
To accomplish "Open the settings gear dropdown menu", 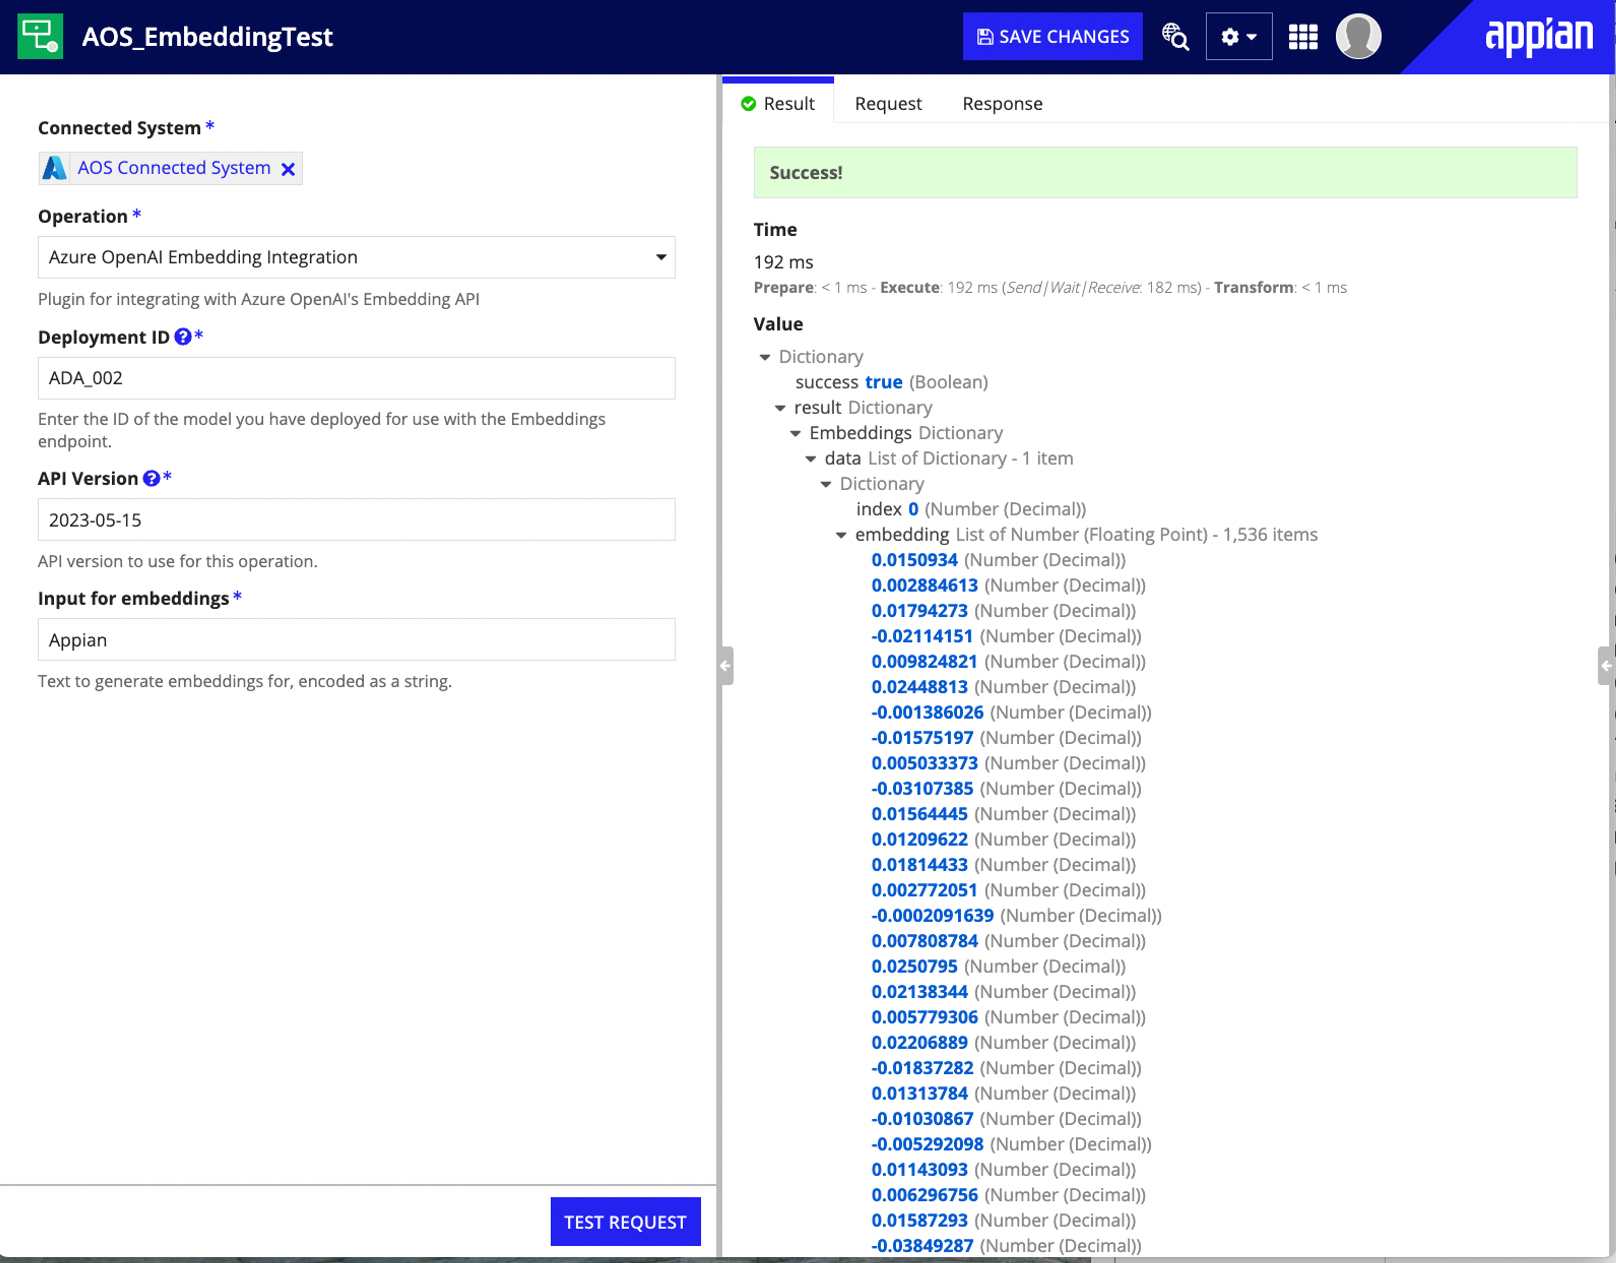I will coord(1239,36).
